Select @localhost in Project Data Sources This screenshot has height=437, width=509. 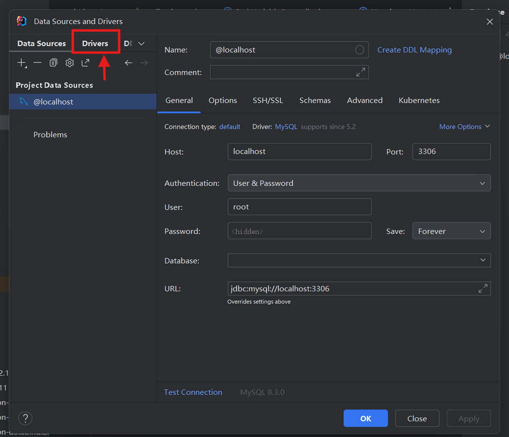coord(83,102)
